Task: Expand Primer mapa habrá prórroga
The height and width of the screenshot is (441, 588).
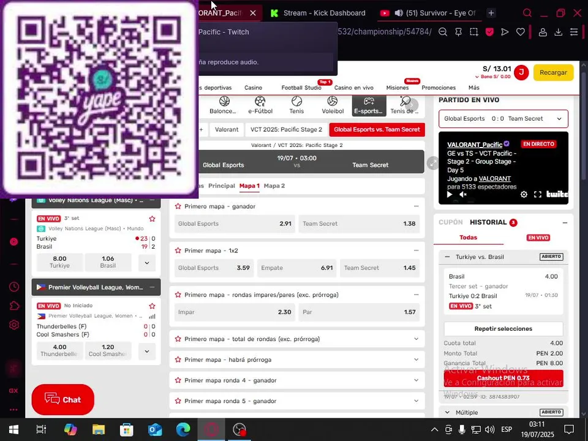Action: [416, 360]
